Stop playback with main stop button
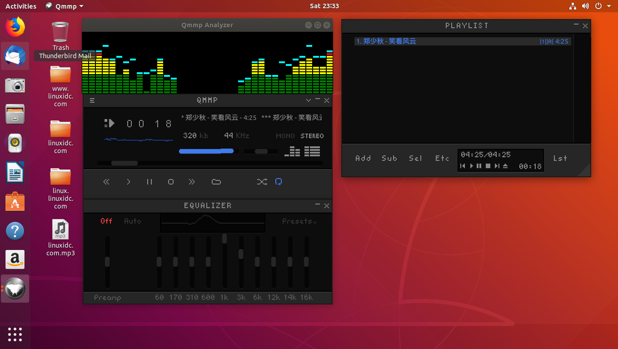This screenshot has height=349, width=618. click(171, 182)
